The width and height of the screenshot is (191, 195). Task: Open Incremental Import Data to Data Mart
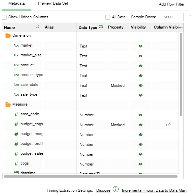154,190
